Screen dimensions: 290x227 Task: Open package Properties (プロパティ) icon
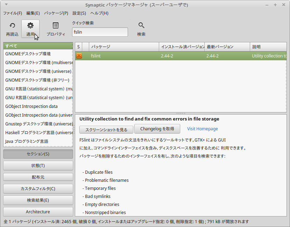click(56, 25)
